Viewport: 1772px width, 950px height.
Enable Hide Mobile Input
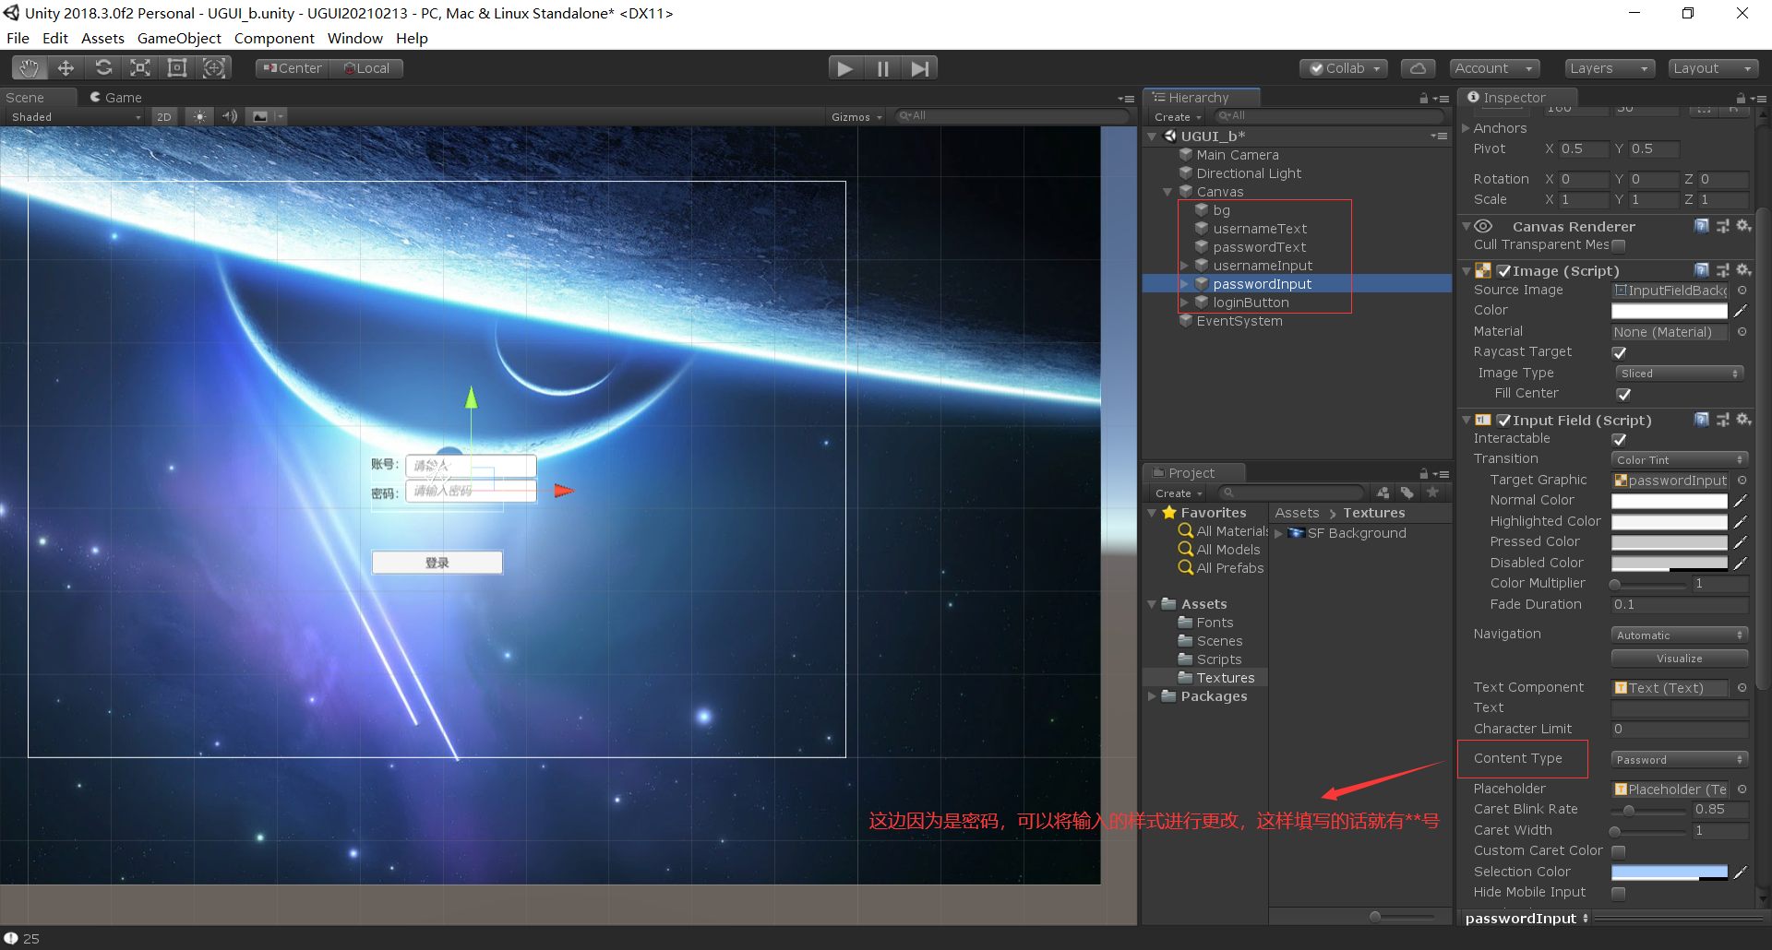pos(1618,893)
